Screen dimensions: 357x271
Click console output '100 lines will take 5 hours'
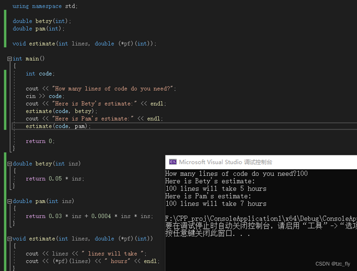point(216,188)
